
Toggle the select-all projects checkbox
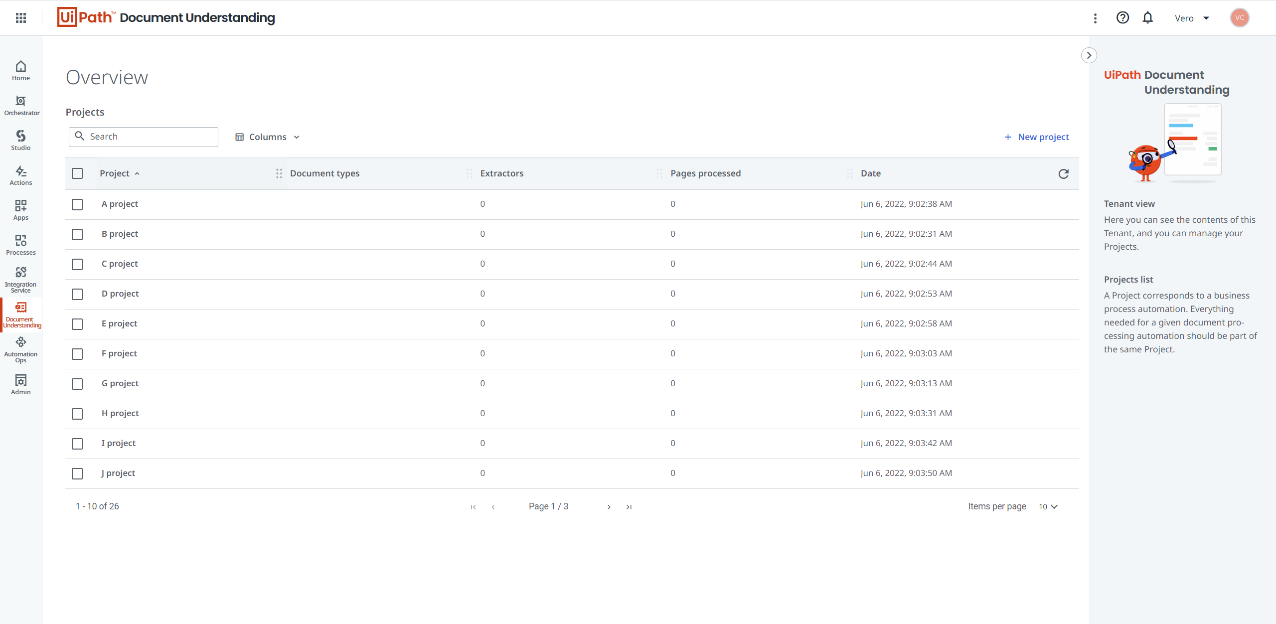click(77, 173)
